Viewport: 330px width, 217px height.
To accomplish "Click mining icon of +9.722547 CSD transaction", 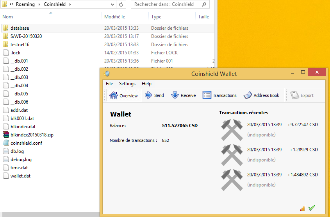I will coord(232,130).
